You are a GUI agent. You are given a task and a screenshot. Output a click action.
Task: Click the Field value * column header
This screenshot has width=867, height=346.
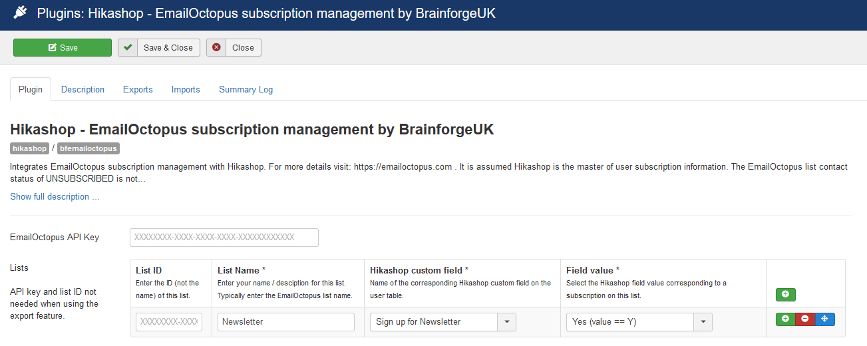[593, 270]
